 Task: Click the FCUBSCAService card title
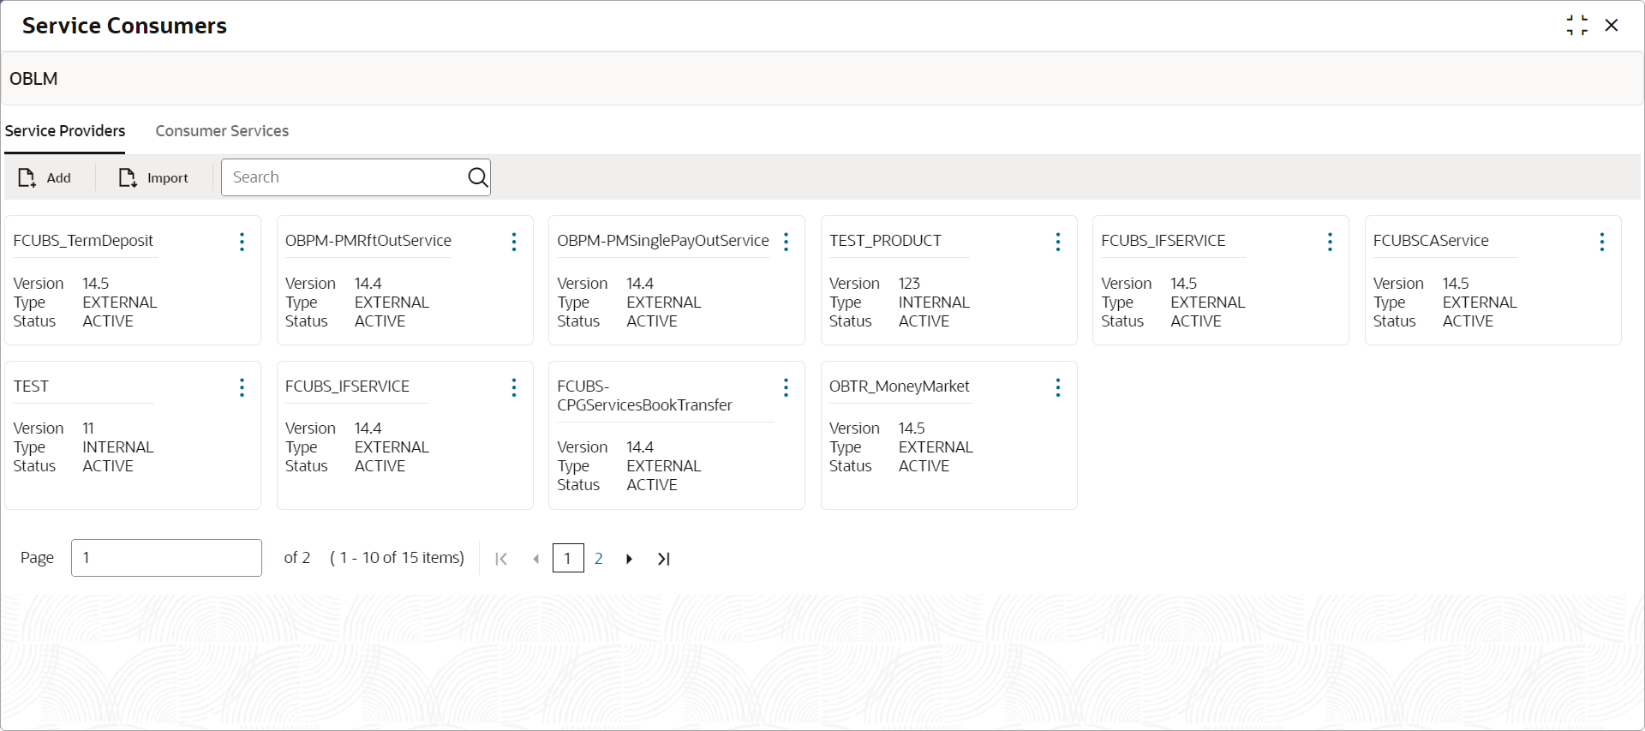click(1431, 241)
